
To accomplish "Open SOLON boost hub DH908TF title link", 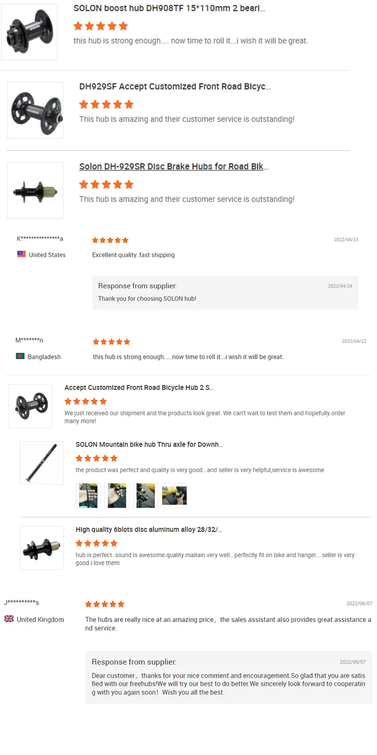I will 169,9.
